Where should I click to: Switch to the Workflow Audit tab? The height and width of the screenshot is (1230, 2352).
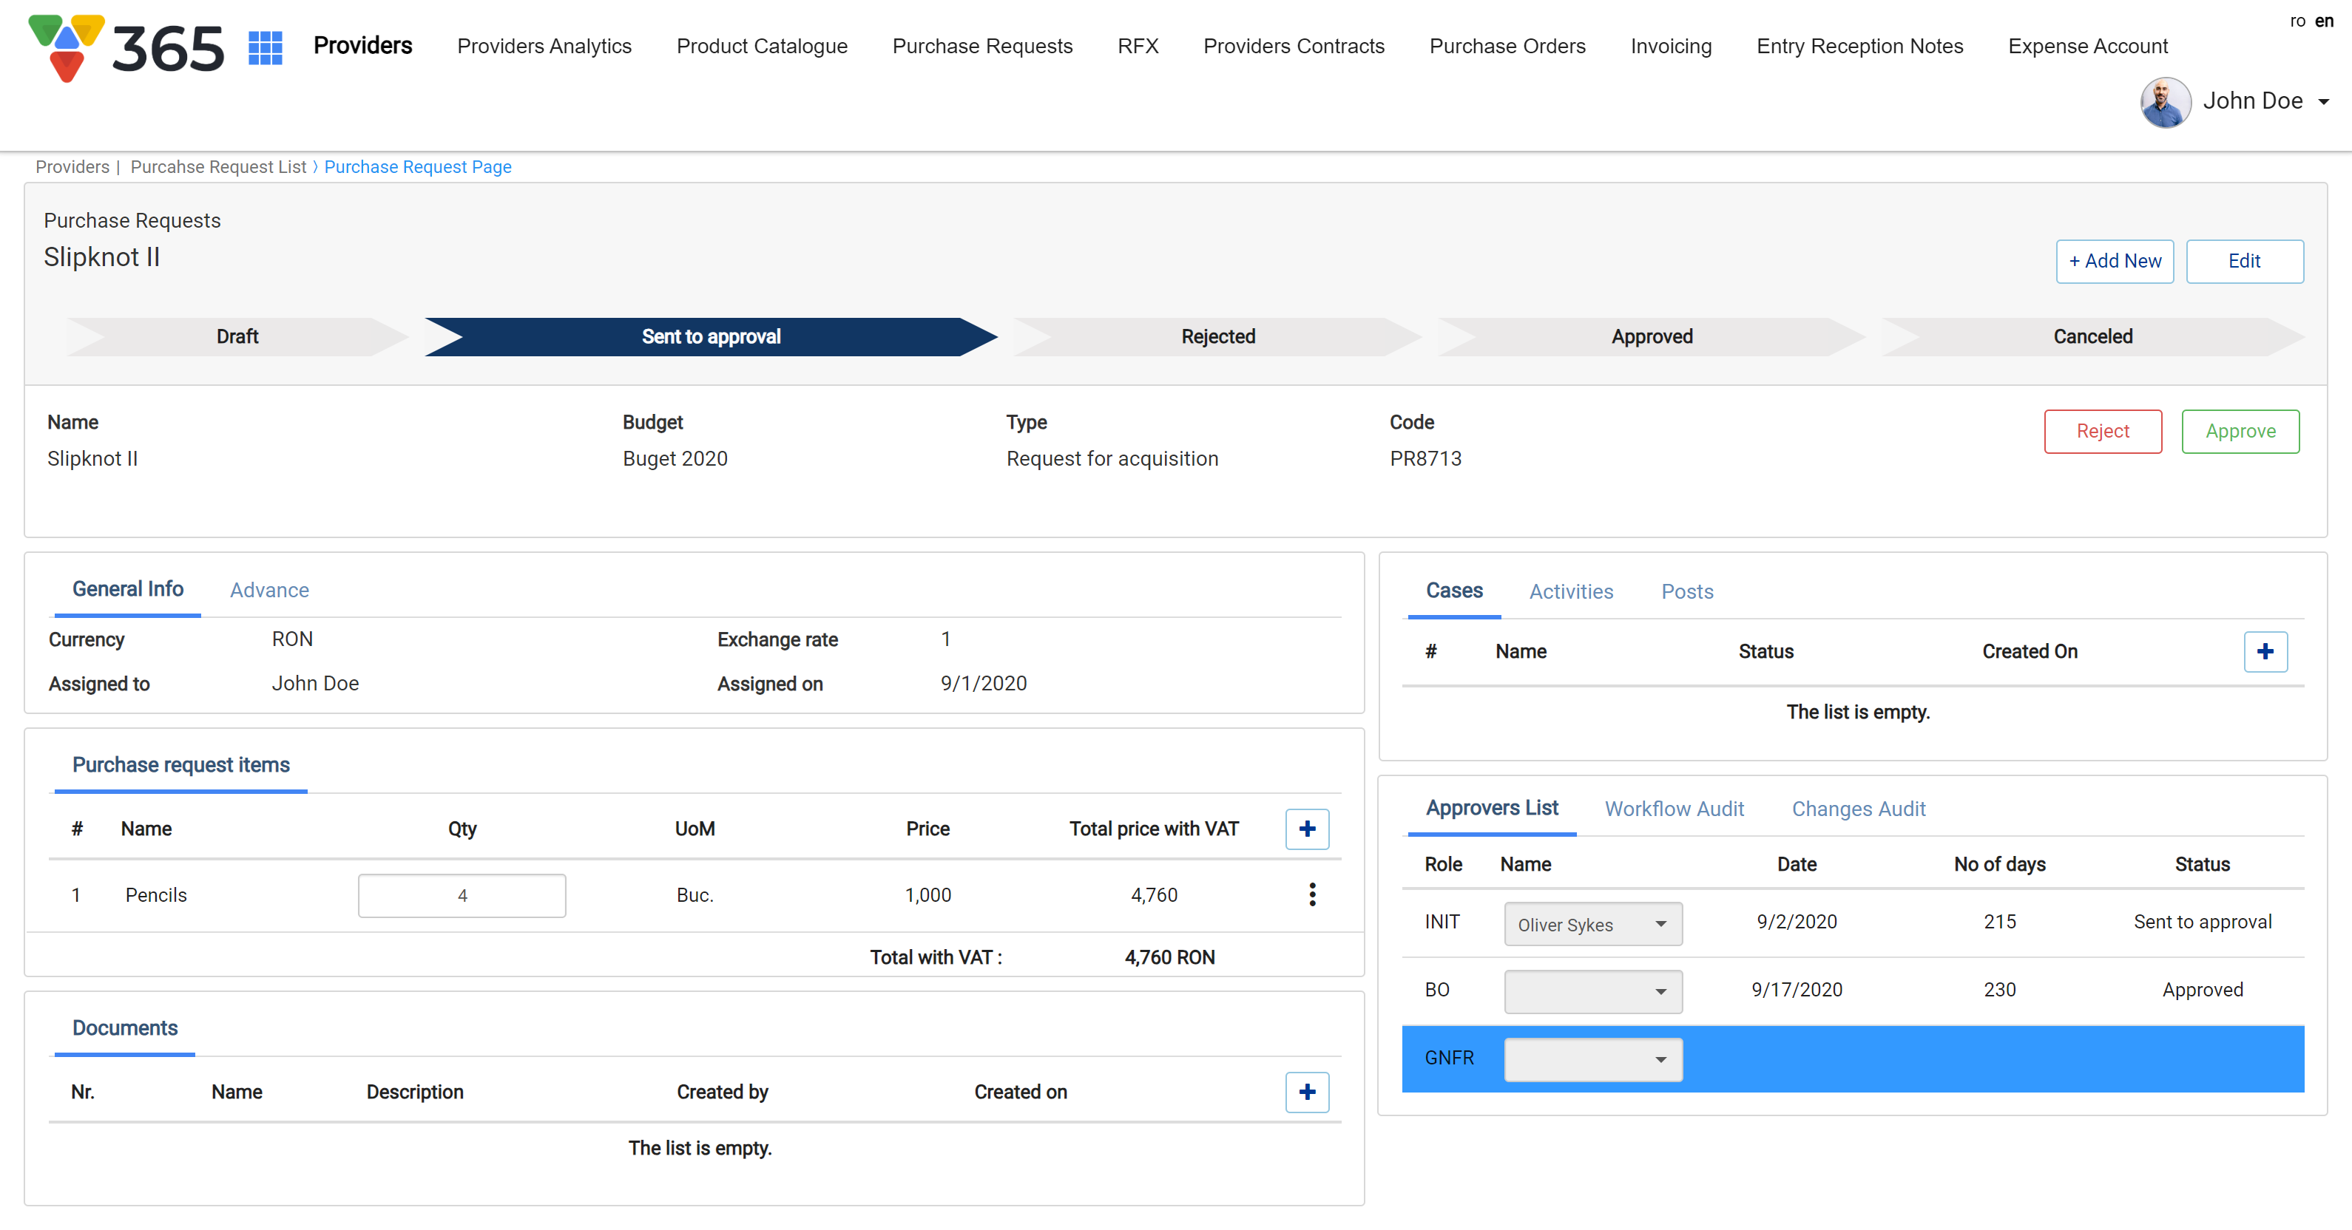pyautogui.click(x=1674, y=809)
